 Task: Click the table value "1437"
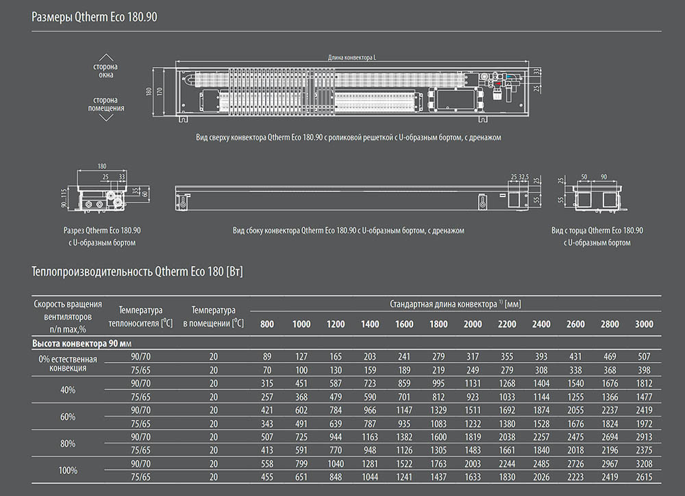point(438,478)
